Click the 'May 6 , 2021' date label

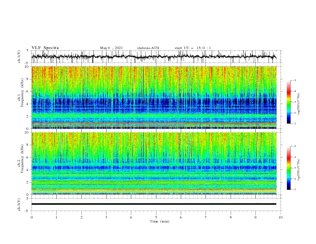pos(111,48)
